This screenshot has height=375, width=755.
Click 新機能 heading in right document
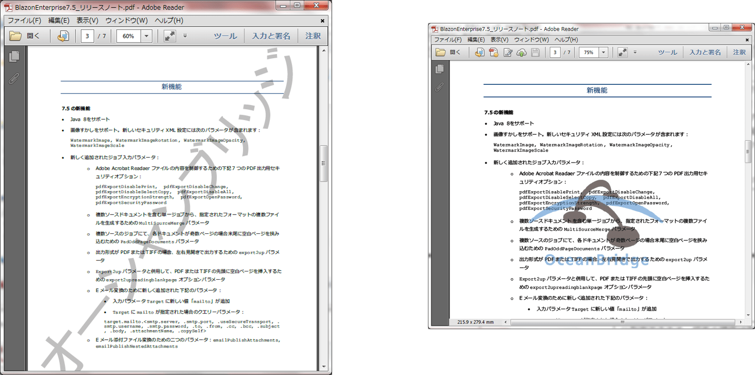point(597,90)
